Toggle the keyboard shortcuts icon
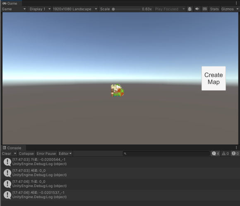This screenshot has height=206, width=240. (205, 9)
